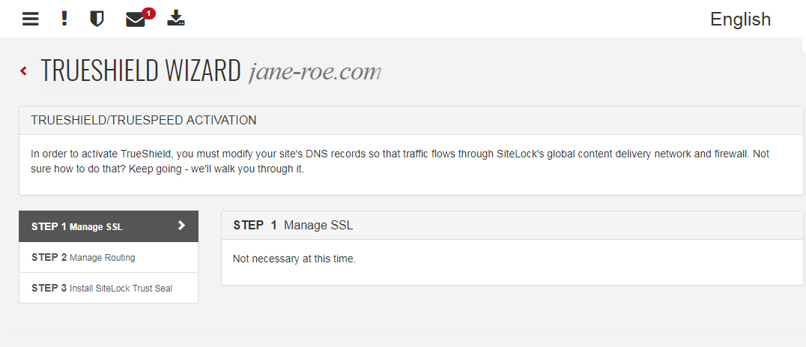The image size is (806, 347).
Task: Click the TrueShield/TrueSpeed Activation panel header
Action: pos(410,121)
